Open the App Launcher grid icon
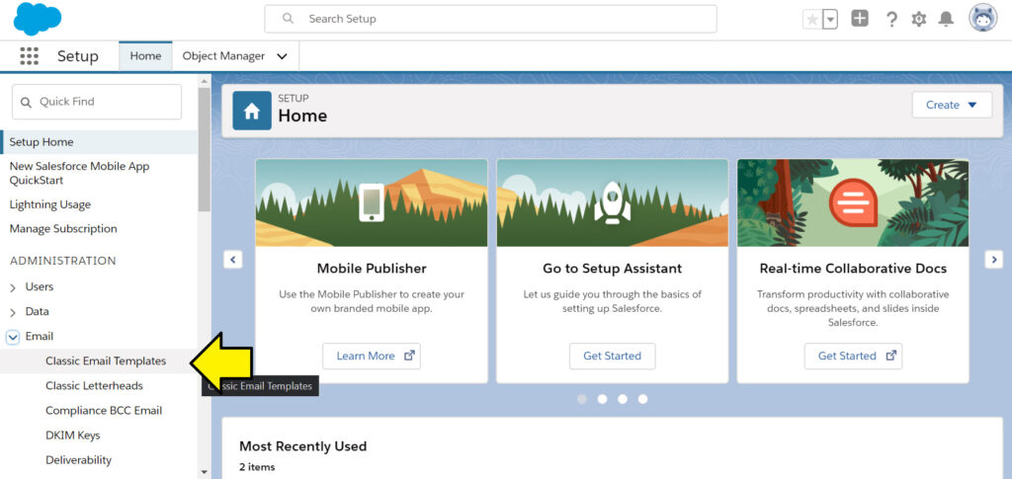 [x=29, y=56]
